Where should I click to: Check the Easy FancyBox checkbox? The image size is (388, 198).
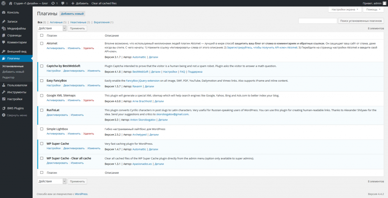coord(42,80)
